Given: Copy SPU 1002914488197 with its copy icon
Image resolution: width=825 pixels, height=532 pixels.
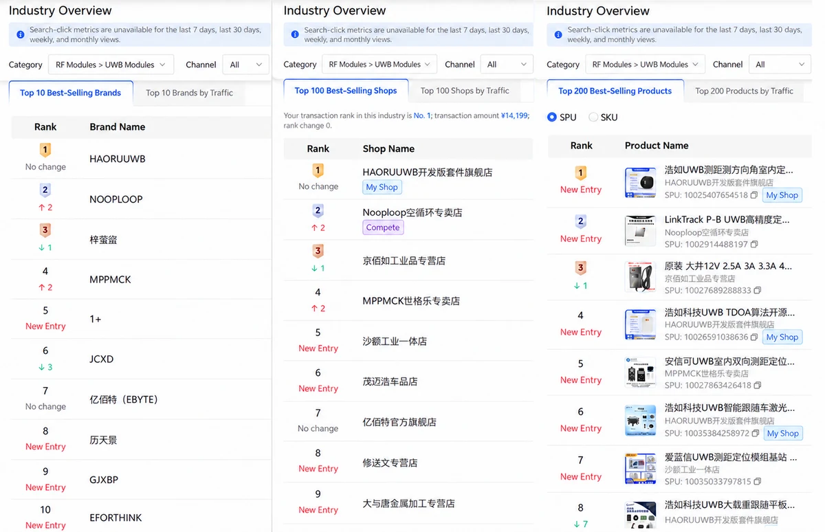Looking at the screenshot, I should 754,244.
